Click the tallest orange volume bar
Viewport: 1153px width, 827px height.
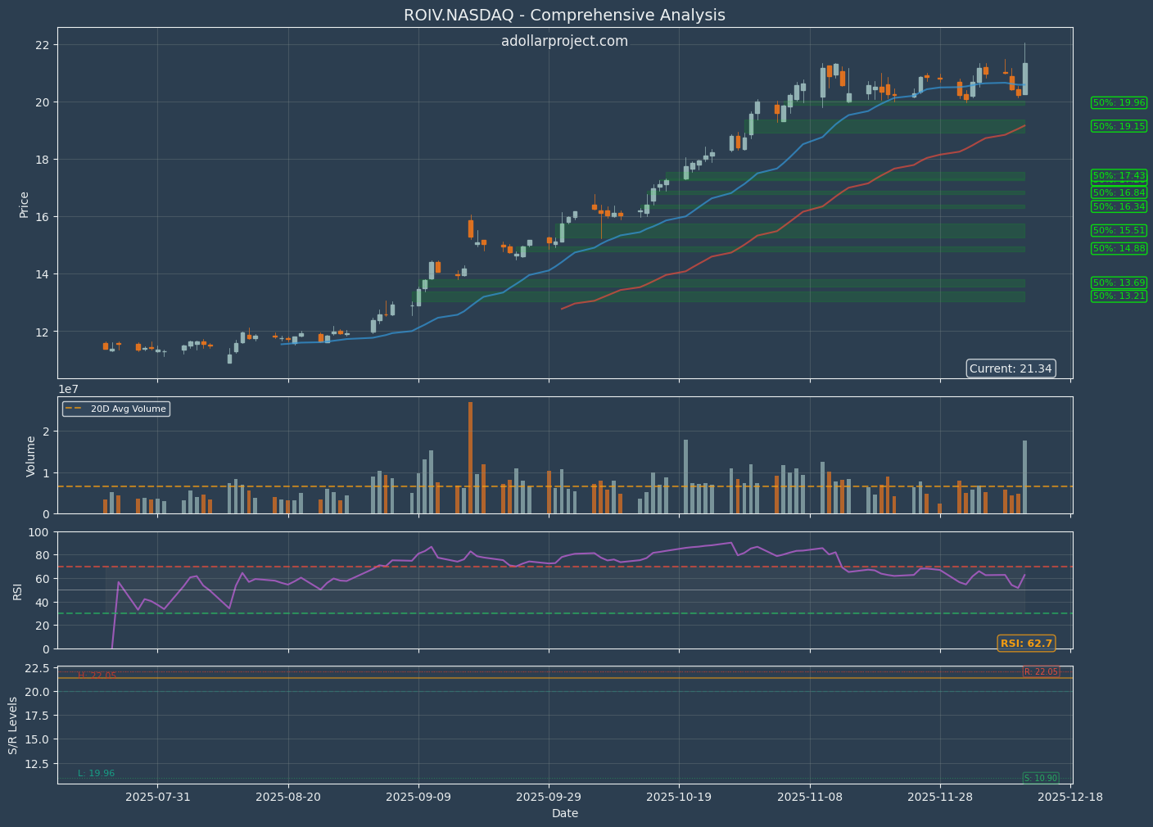(470, 458)
